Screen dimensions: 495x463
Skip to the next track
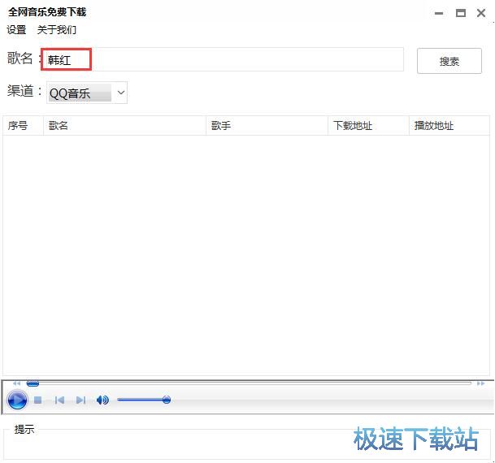pos(80,400)
